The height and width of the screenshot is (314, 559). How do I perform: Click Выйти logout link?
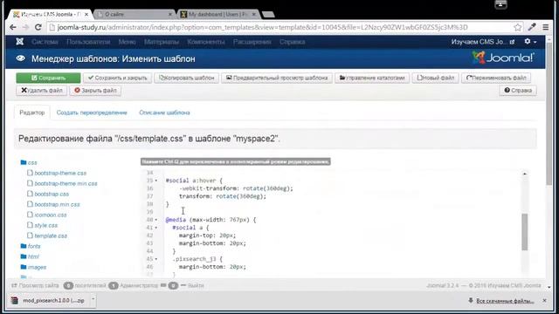[x=192, y=285]
